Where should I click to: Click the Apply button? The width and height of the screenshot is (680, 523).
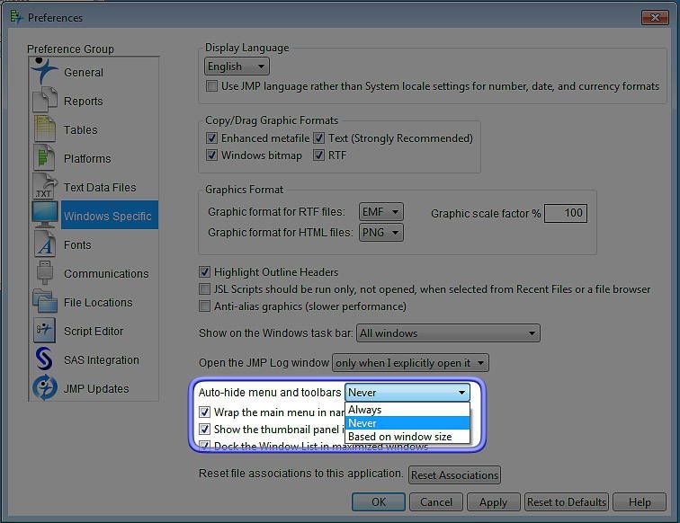tap(494, 501)
